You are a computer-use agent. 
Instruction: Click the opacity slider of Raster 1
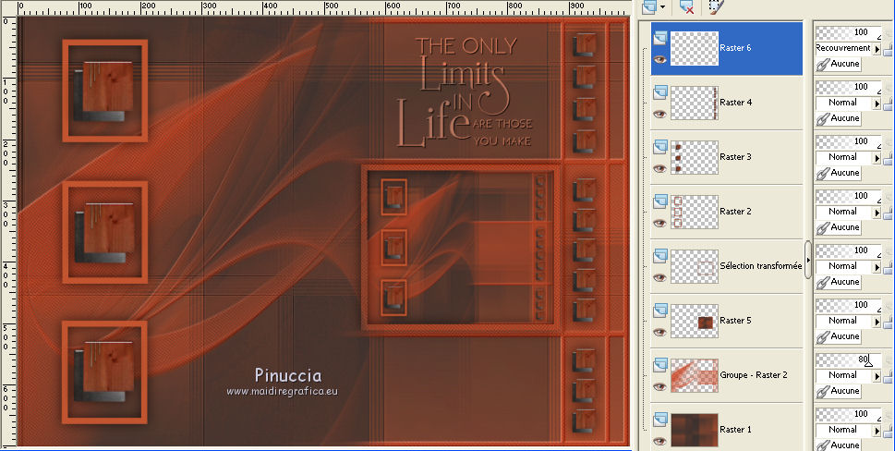(x=848, y=414)
